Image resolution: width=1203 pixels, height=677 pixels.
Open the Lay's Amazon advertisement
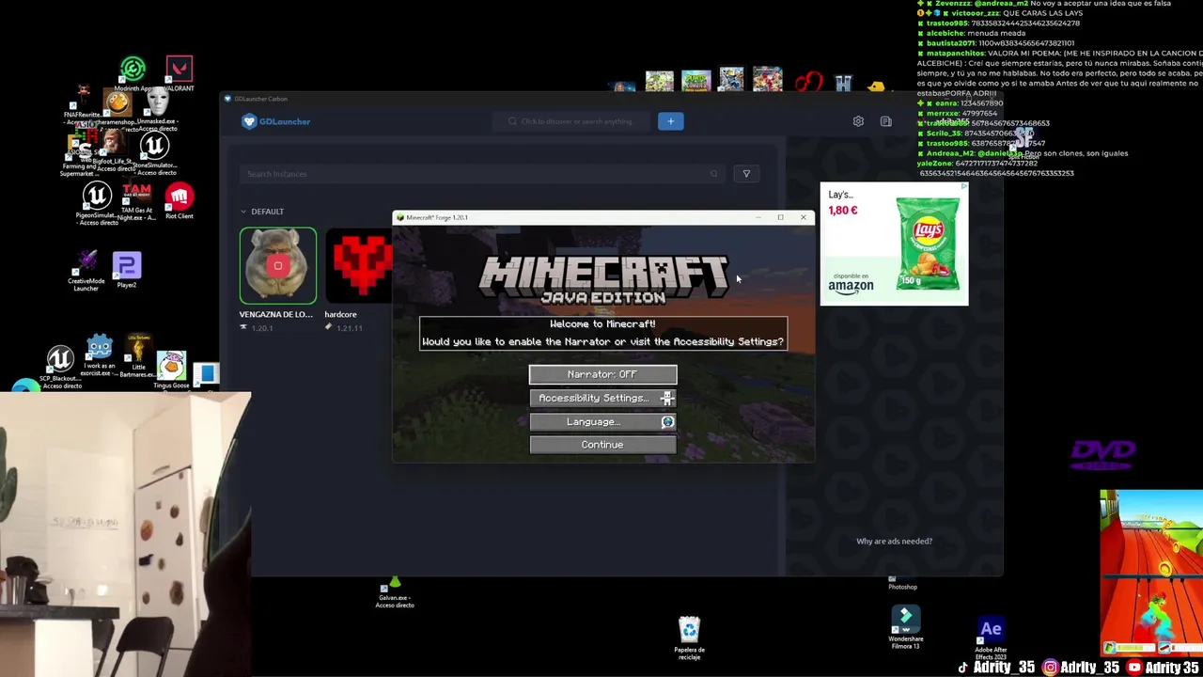coord(894,244)
